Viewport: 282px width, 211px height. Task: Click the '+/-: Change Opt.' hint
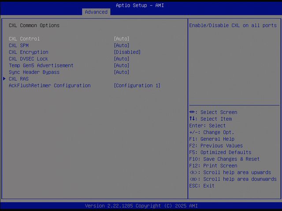[211, 132]
